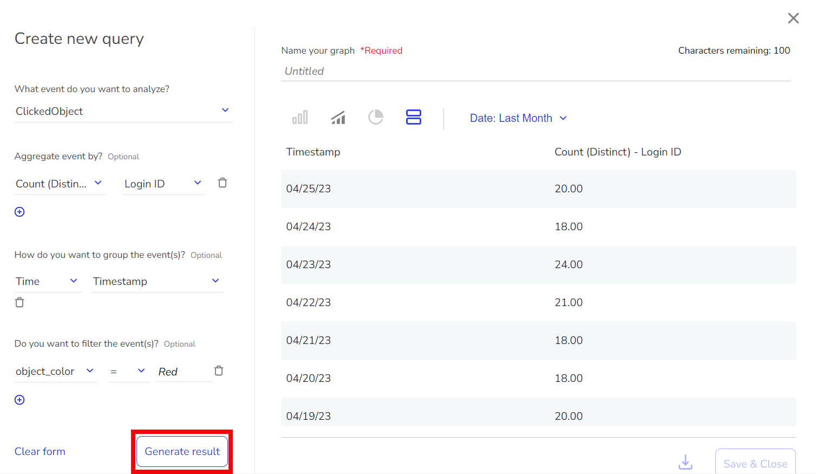
Task: Delete the Login ID aggregate row
Action: click(223, 183)
